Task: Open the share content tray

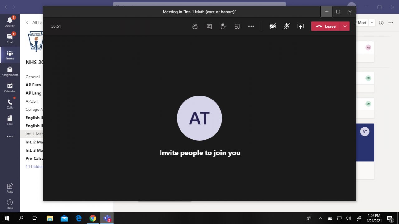Action: (x=300, y=26)
